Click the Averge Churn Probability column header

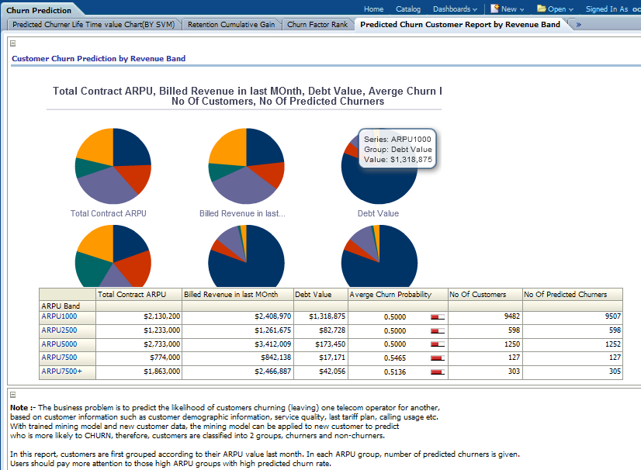(x=398, y=294)
